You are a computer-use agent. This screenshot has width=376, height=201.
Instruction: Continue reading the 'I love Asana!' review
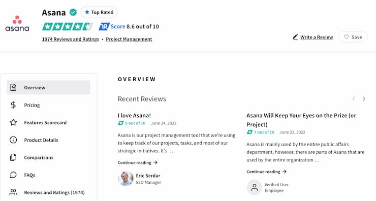[138, 162]
